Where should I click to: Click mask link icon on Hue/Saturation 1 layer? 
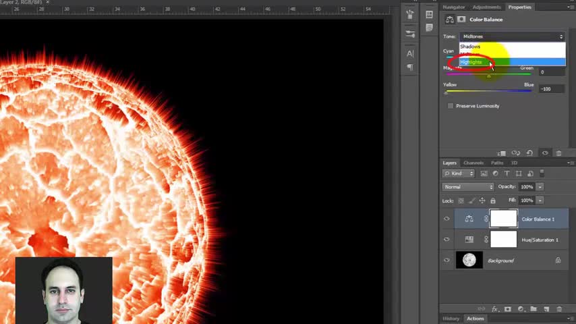pos(486,240)
